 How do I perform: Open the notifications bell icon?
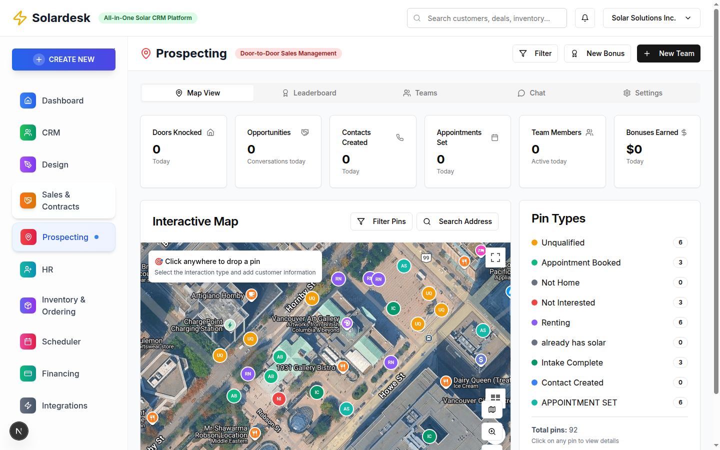(584, 17)
